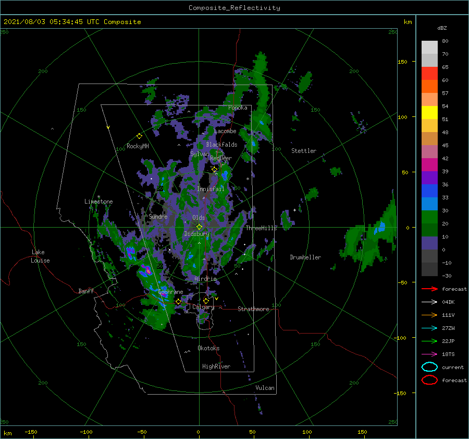Viewport: 469px width, 439px height.
Task: Click the Blackfalds label
Action: point(221,145)
